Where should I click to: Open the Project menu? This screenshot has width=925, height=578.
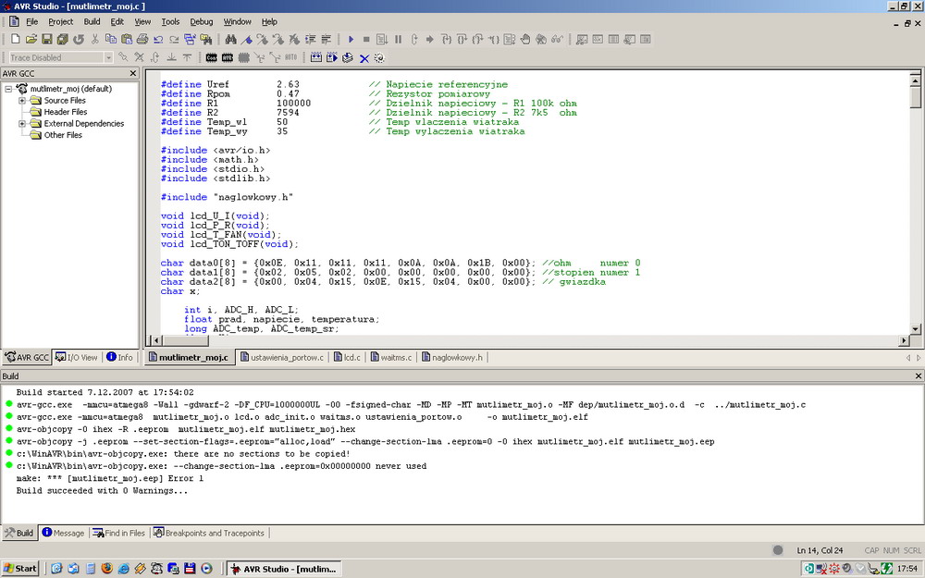pyautogui.click(x=61, y=22)
